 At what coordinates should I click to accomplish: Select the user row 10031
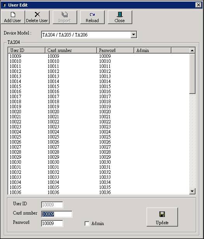[99, 167]
